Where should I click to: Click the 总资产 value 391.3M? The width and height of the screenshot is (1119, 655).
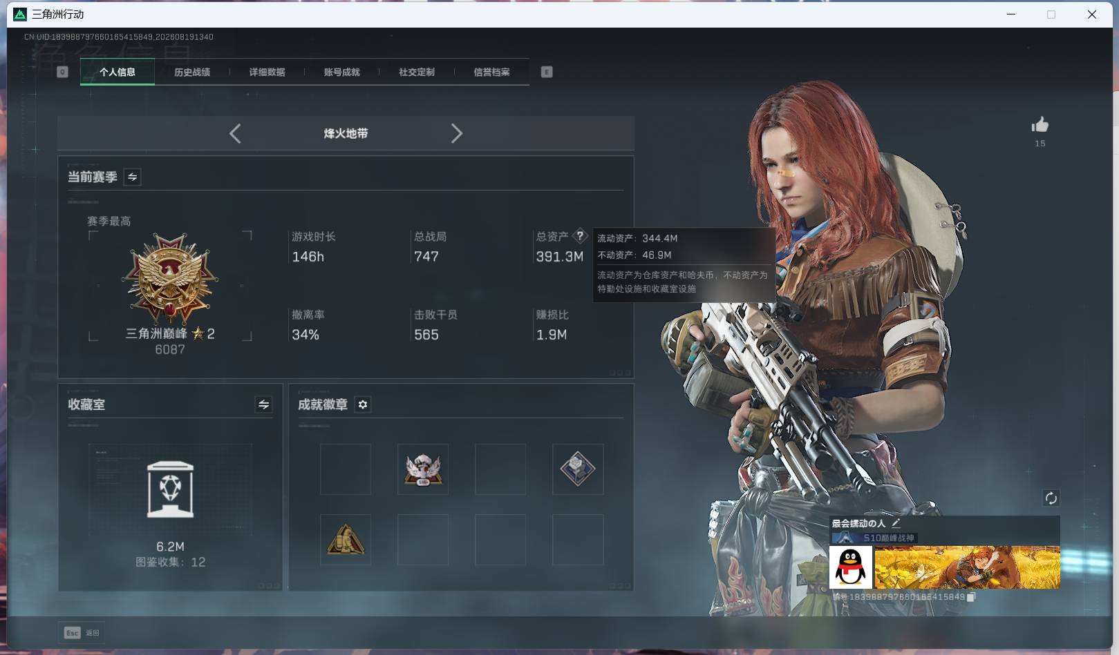[560, 257]
